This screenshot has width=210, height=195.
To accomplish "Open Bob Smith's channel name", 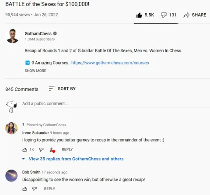I will pyautogui.click(x=31, y=172).
